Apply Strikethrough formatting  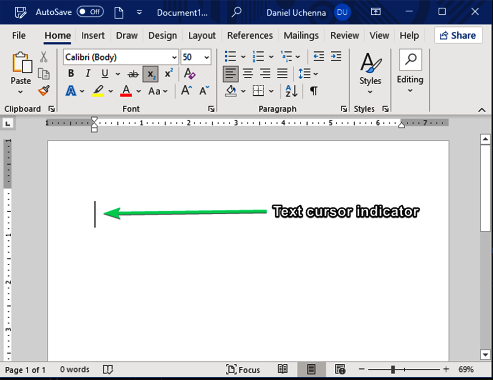click(x=133, y=73)
